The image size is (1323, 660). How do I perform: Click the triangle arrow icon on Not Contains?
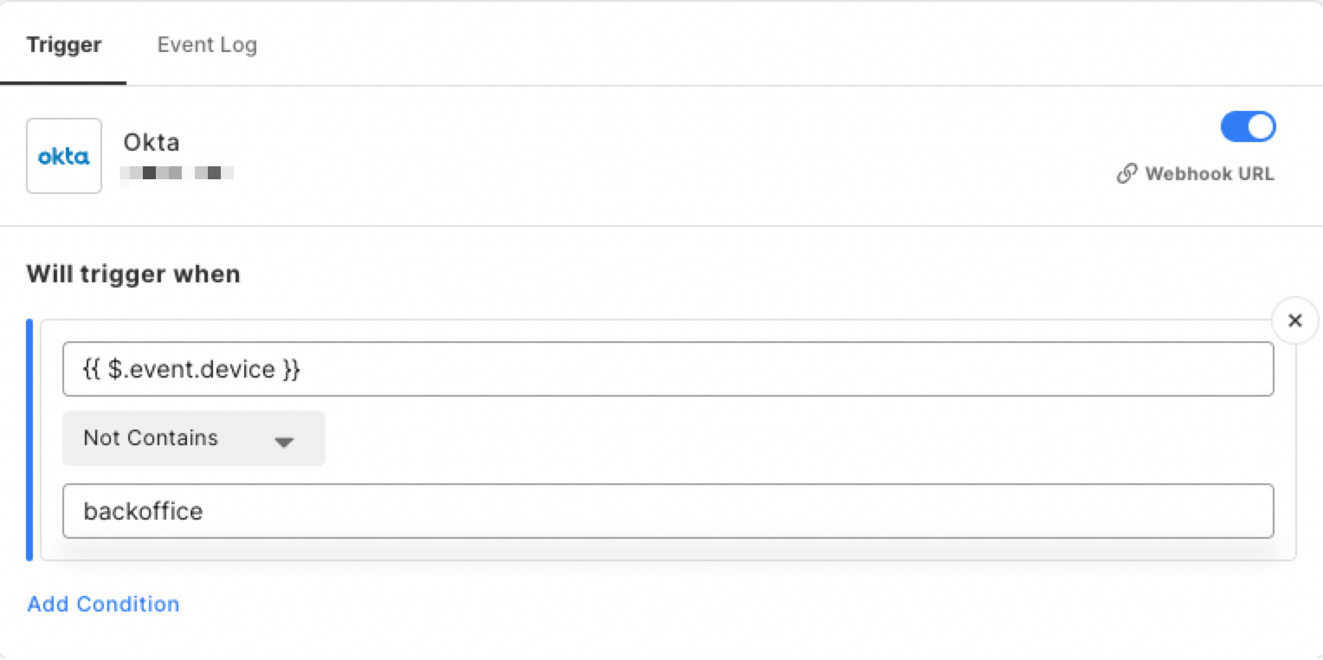(x=284, y=442)
